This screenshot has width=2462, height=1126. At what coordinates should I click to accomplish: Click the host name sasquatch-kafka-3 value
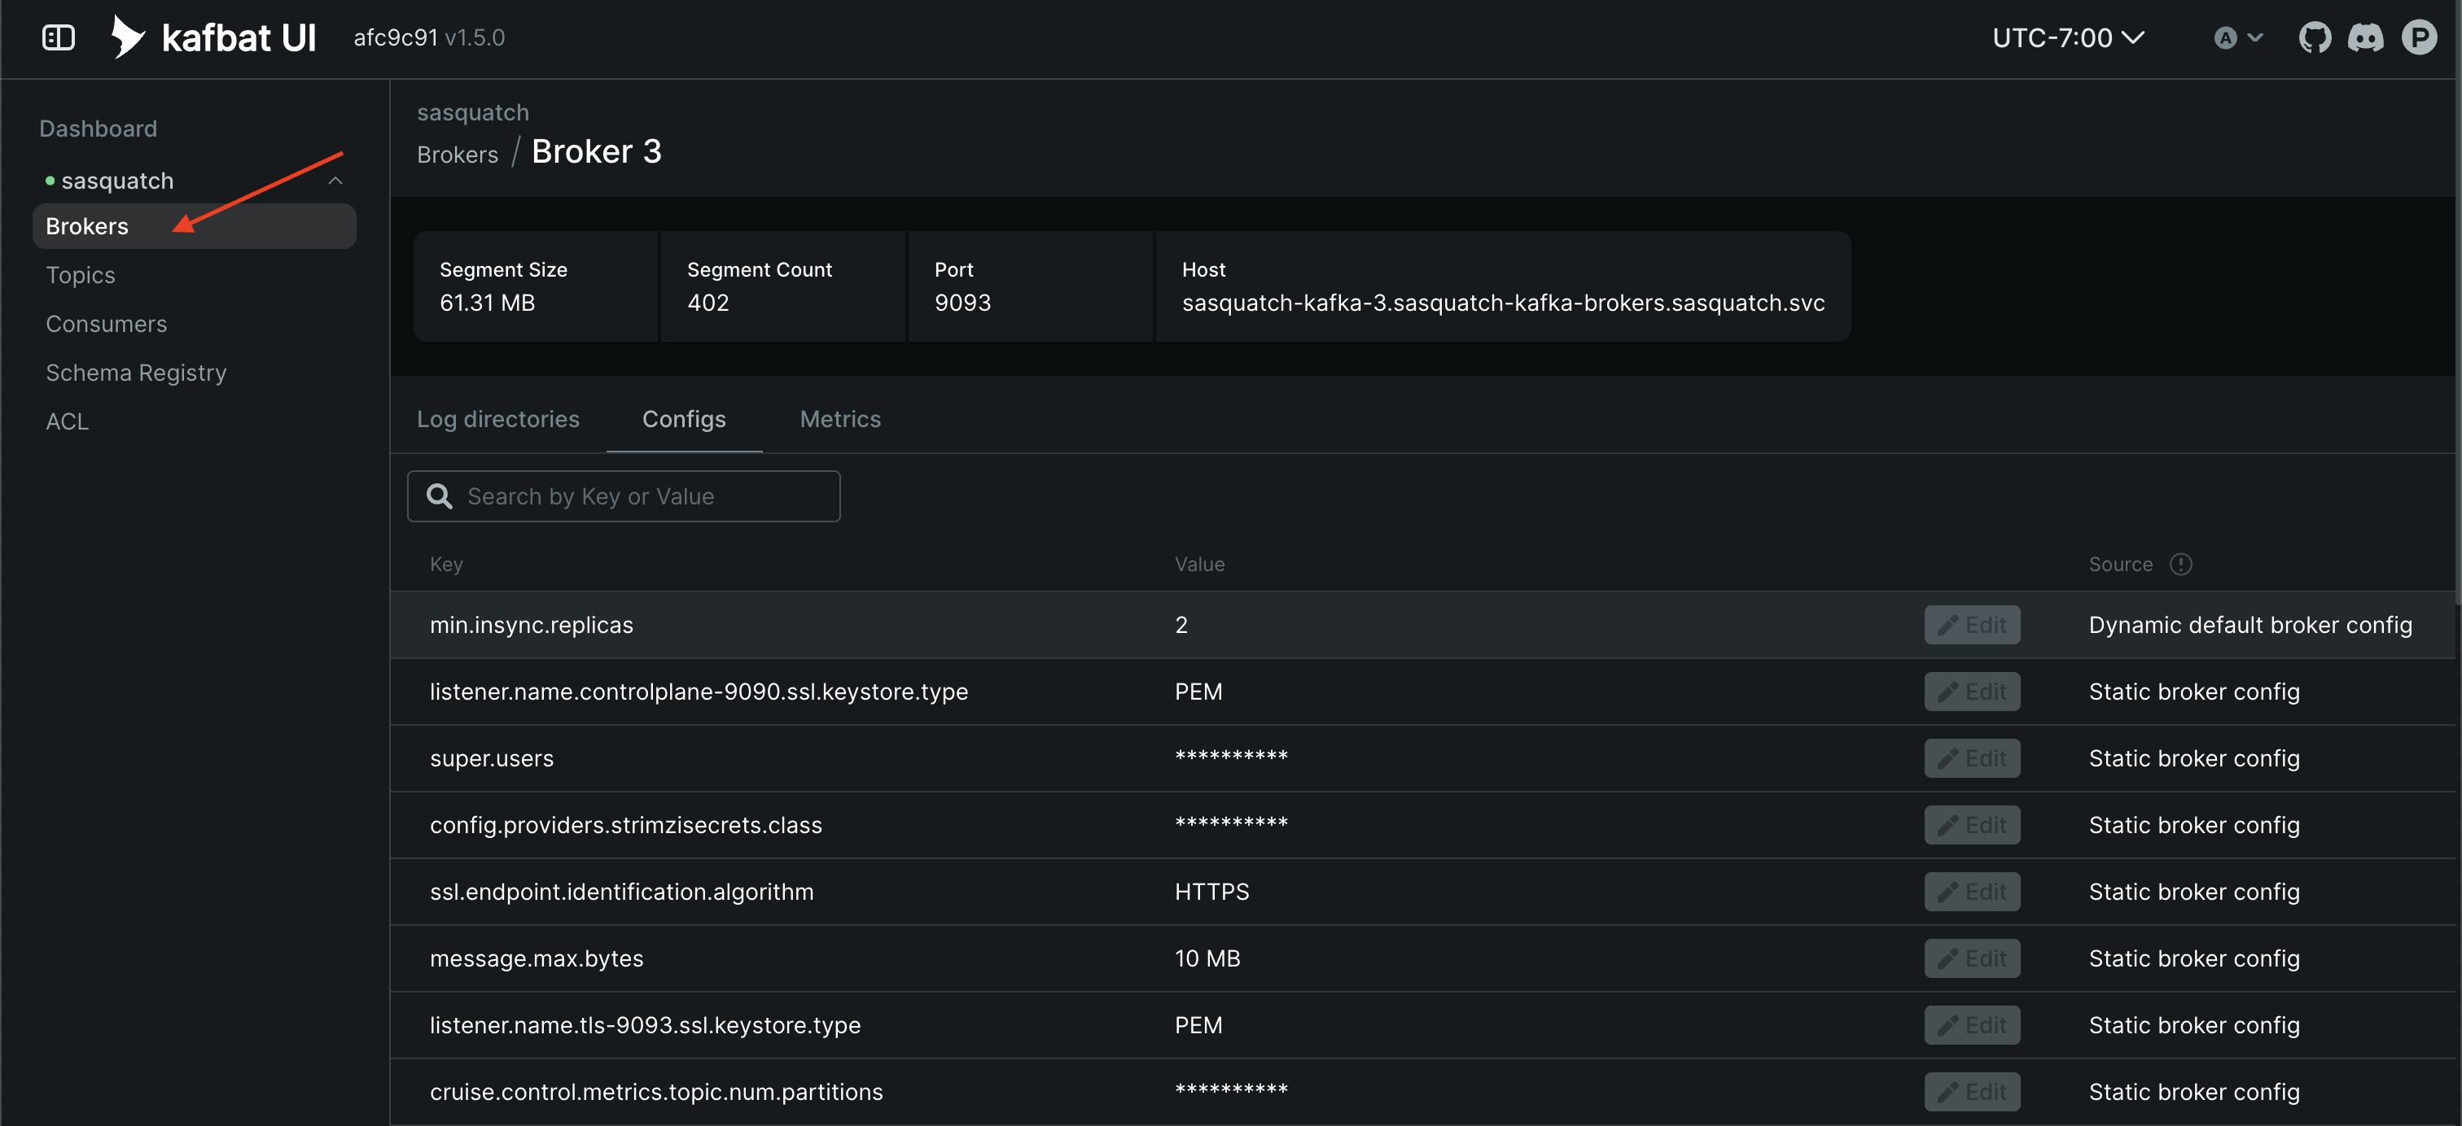point(1504,303)
